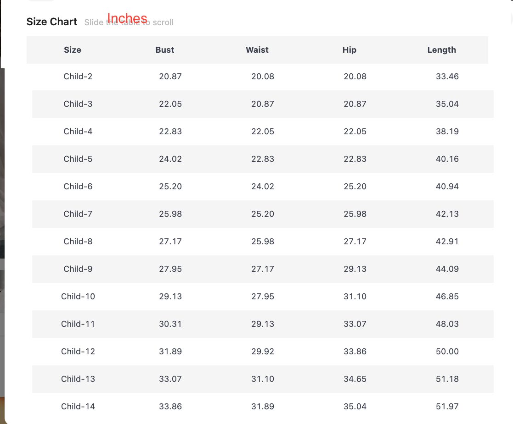Select the Child-11 size row label
Viewport: 513px width, 424px height.
coord(78,324)
